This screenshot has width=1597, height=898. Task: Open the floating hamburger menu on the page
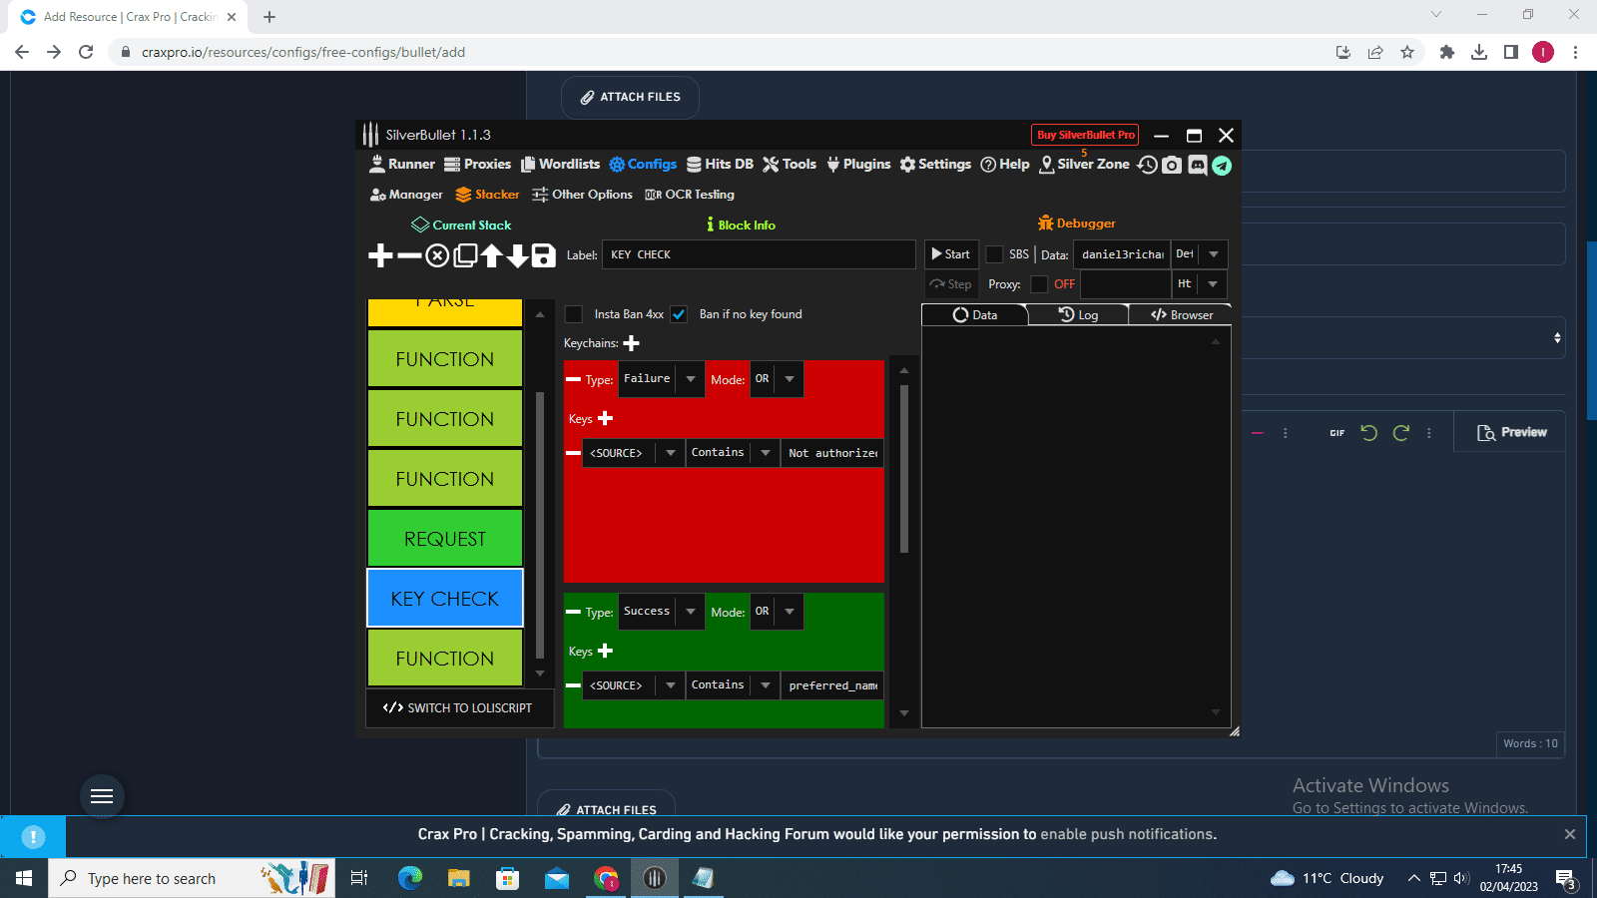102,796
